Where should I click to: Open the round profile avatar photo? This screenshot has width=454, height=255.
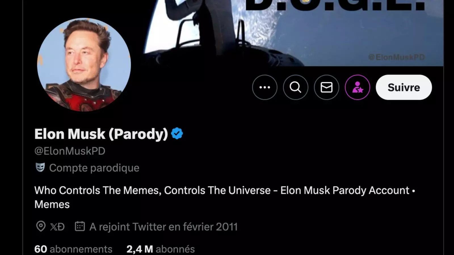coord(84,65)
